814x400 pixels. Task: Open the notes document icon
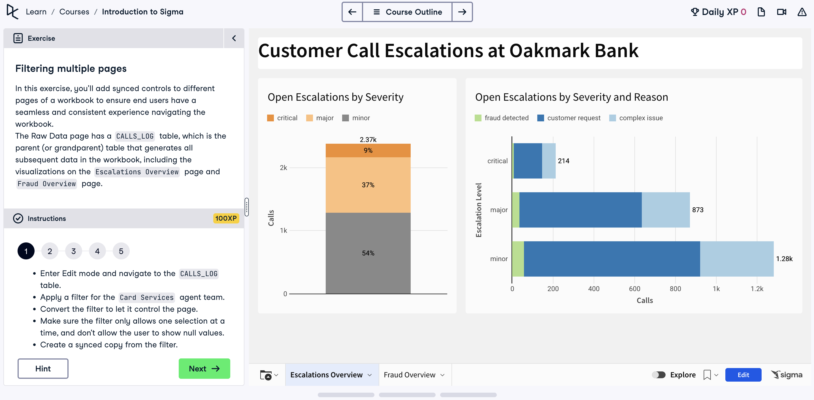(x=761, y=12)
